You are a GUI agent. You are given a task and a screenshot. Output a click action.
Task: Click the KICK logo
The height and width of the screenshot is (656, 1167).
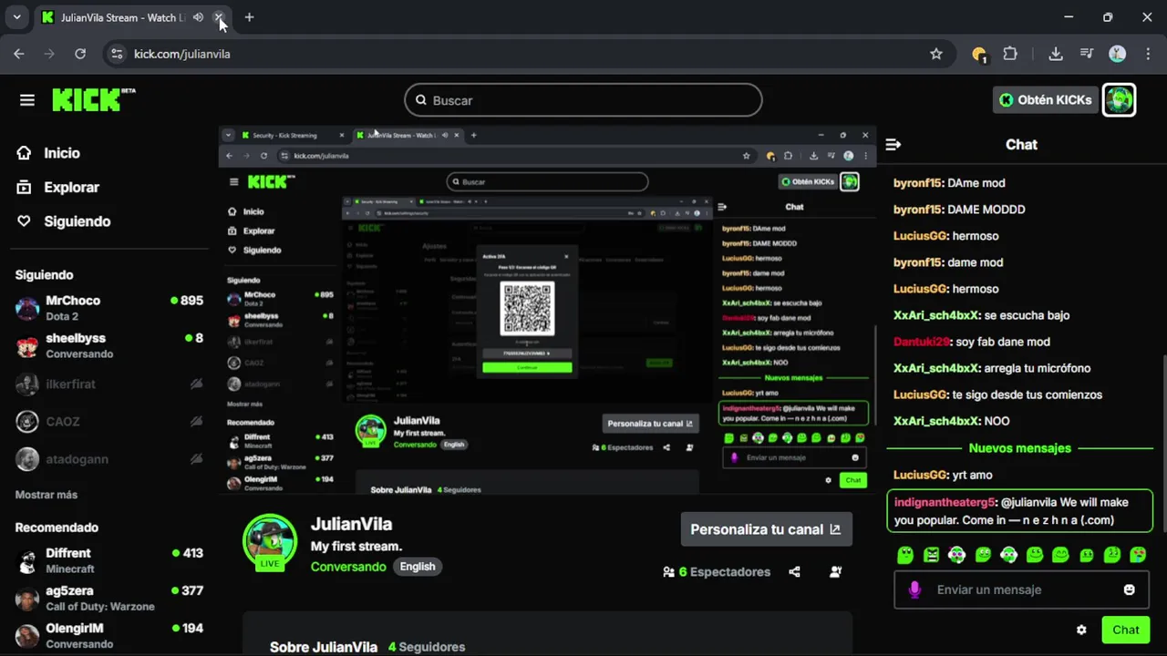[93, 100]
